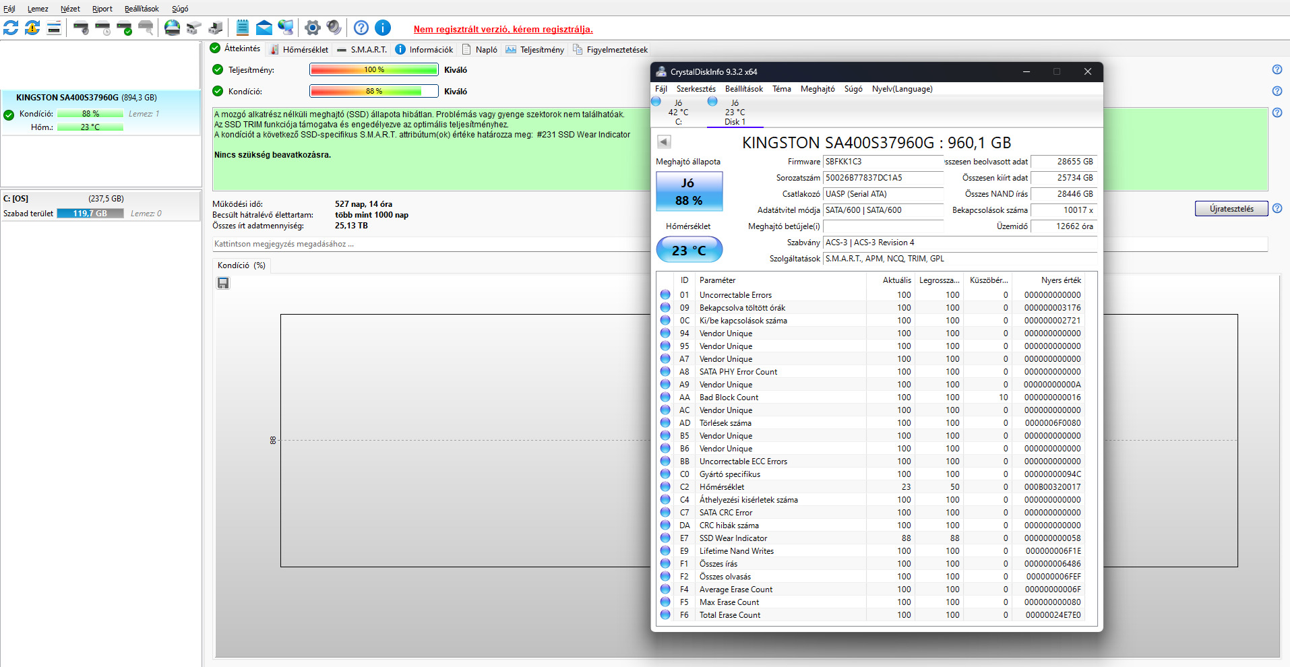Select the Disk 1 tab in CrystalDiskInfo
Image resolution: width=1290 pixels, height=667 pixels.
[735, 113]
